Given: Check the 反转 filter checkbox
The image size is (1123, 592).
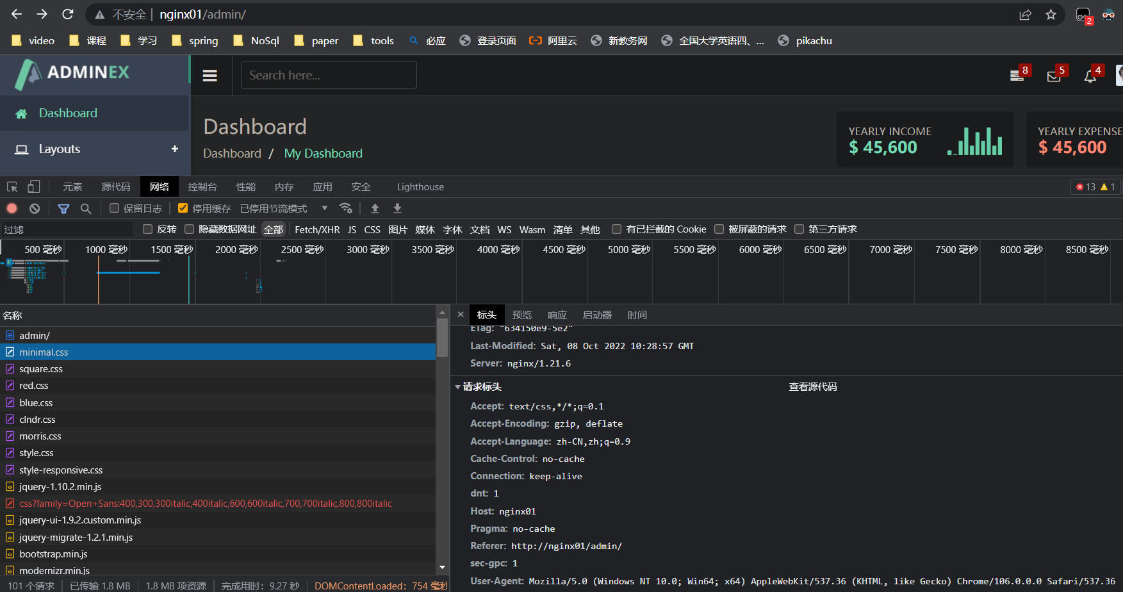Looking at the screenshot, I should pos(147,229).
